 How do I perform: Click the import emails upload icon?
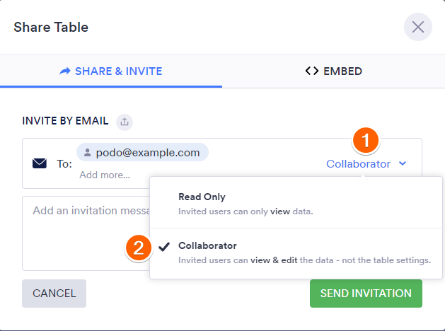click(125, 122)
